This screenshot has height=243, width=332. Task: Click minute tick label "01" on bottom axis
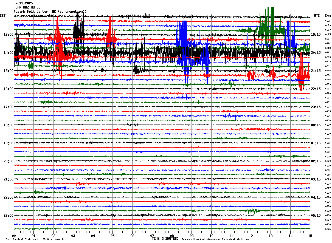33,236
